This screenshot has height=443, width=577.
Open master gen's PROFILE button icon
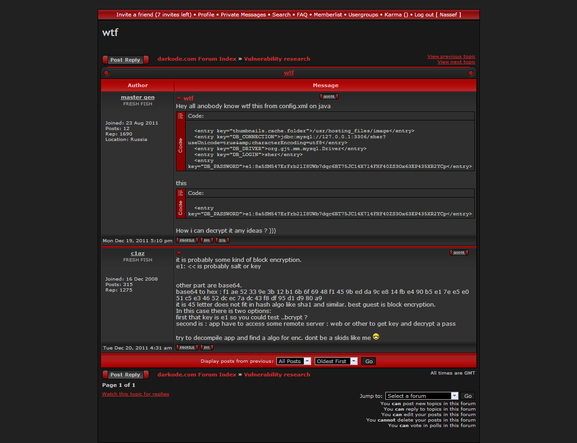187,240
